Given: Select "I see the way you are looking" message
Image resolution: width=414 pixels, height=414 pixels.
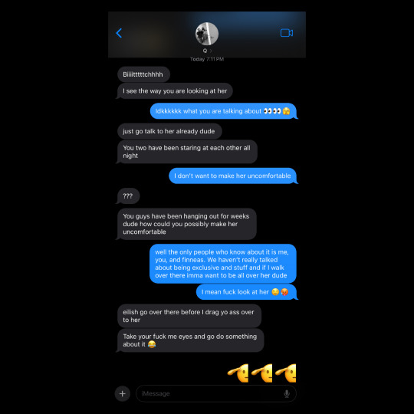Looking at the screenshot, I should tap(175, 90).
